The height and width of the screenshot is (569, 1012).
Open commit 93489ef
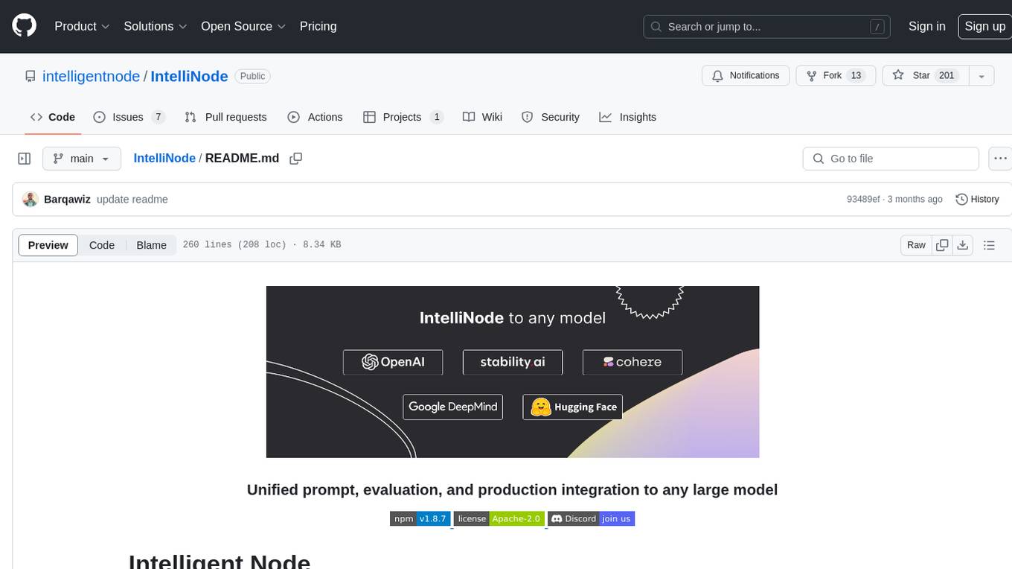(863, 199)
